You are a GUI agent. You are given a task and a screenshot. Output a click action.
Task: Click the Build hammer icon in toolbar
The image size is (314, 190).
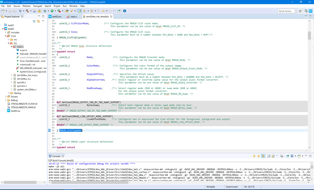[x=27, y=11]
